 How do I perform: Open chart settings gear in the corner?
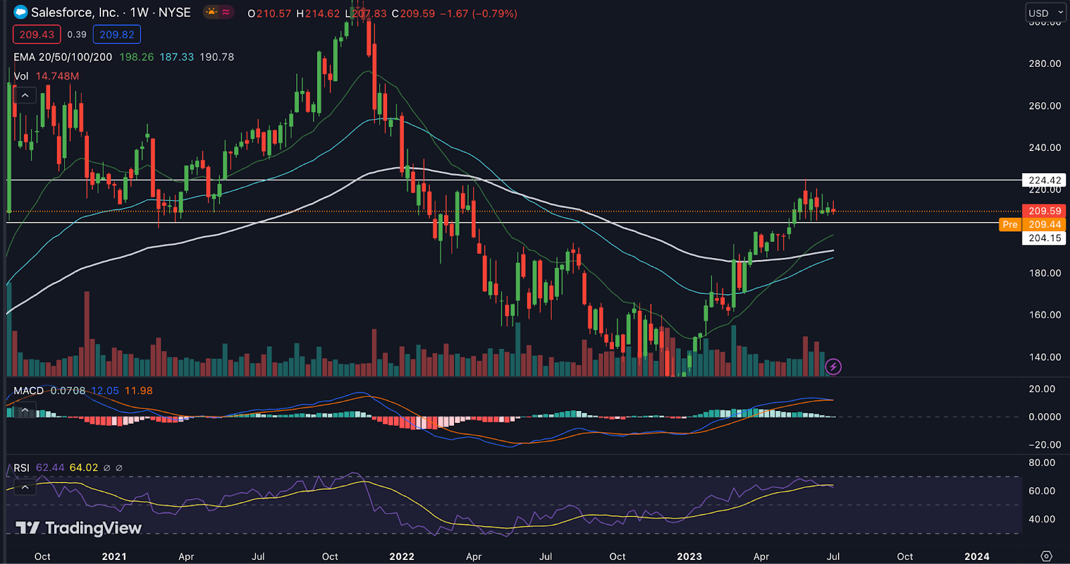tap(1047, 556)
